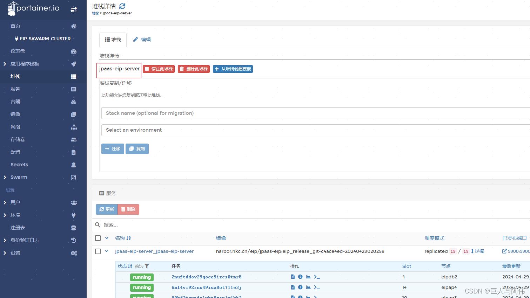Image resolution: width=530 pixels, height=298 pixels.
Task: Open 服务 in the sidebar
Action: pos(15,89)
